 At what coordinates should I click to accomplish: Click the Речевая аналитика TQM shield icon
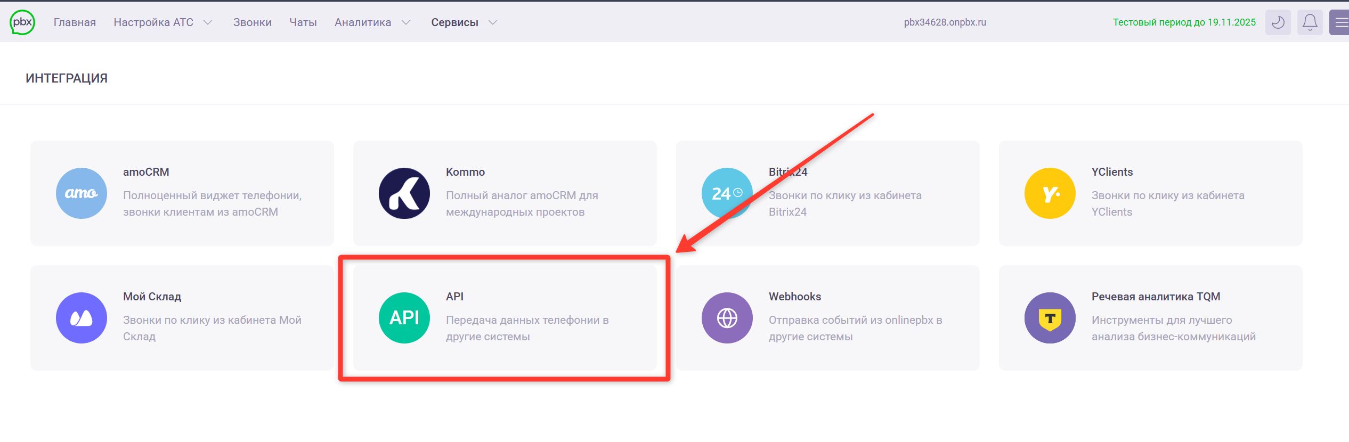pyautogui.click(x=1050, y=318)
